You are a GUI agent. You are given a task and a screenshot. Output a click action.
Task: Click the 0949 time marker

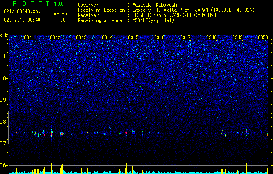click(237, 37)
